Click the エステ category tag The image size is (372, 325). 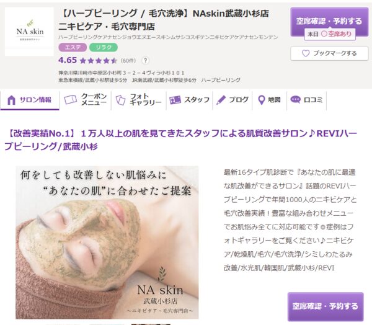pos(73,47)
